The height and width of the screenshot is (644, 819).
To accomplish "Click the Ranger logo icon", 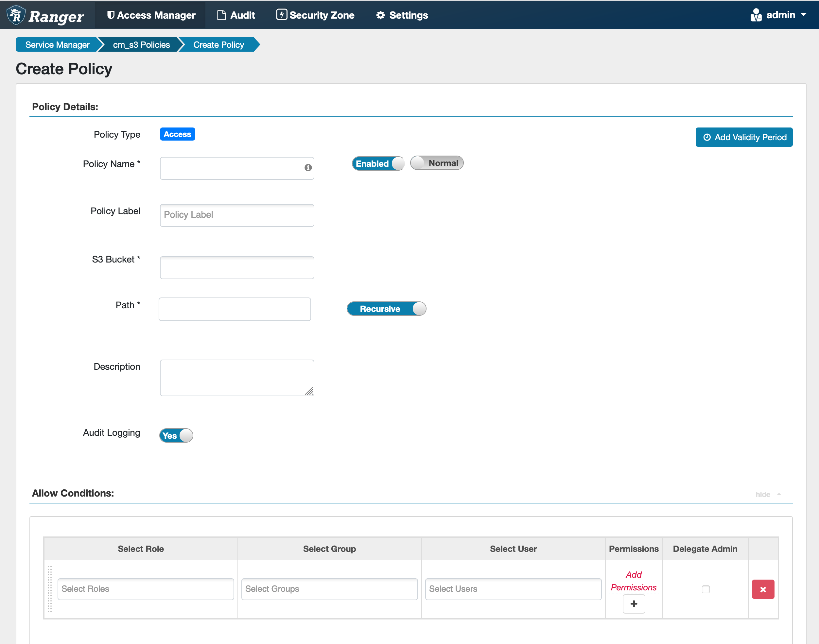I will pyautogui.click(x=16, y=15).
